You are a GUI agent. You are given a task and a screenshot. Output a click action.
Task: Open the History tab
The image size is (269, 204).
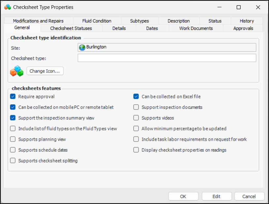point(247,21)
